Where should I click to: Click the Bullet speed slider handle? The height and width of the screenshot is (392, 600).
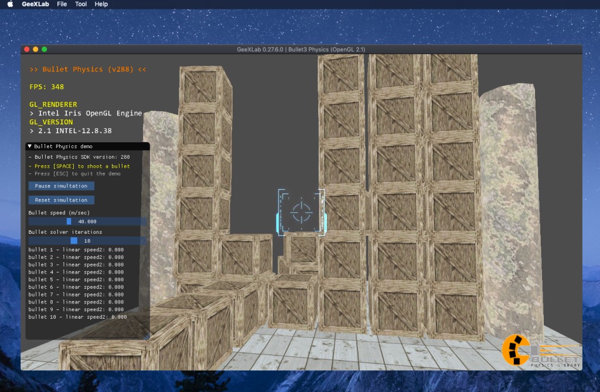[x=69, y=221]
